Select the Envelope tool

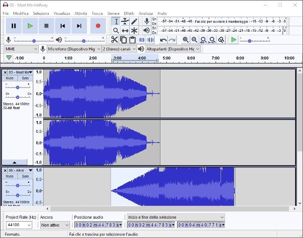click(125, 21)
